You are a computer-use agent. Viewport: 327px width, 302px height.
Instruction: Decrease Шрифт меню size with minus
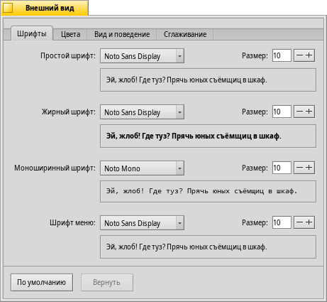coord(299,222)
